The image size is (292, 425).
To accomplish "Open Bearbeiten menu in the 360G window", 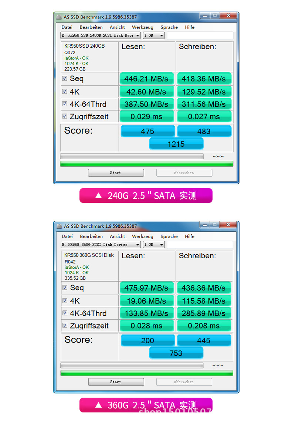I will (x=91, y=237).
